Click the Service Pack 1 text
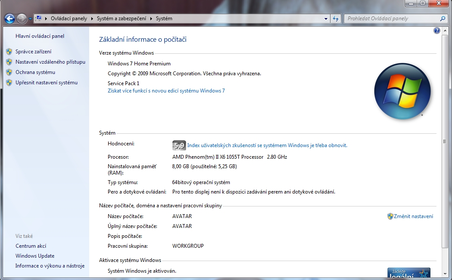This screenshot has width=452, height=280. [x=123, y=83]
